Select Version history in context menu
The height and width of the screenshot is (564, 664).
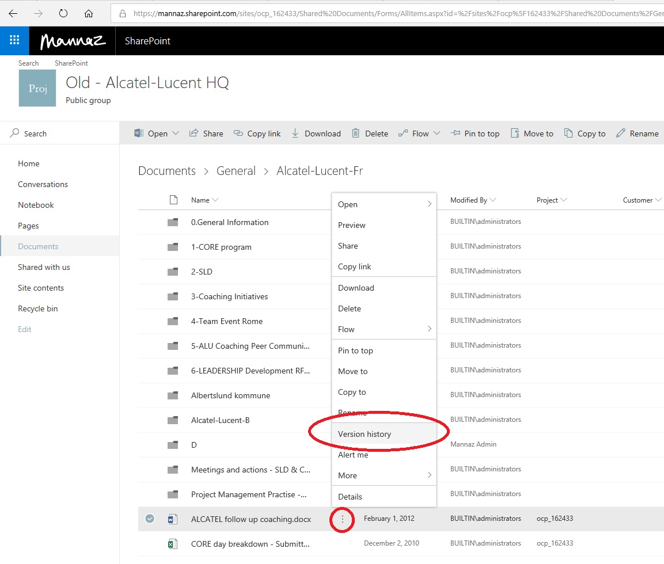(384, 434)
